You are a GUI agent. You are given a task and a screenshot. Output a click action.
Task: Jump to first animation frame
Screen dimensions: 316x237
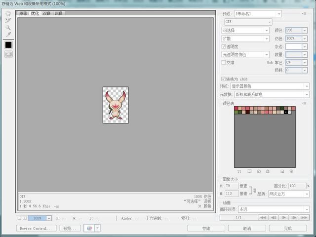pos(263,217)
